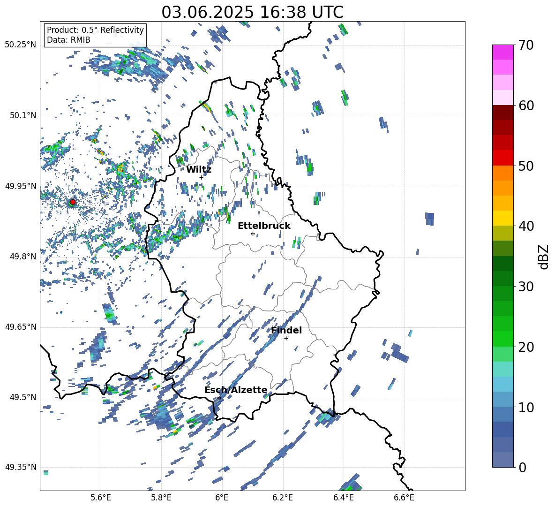
Task: Click the plot title '03.06.2025 16:38 UTC'
Action: 252,12
